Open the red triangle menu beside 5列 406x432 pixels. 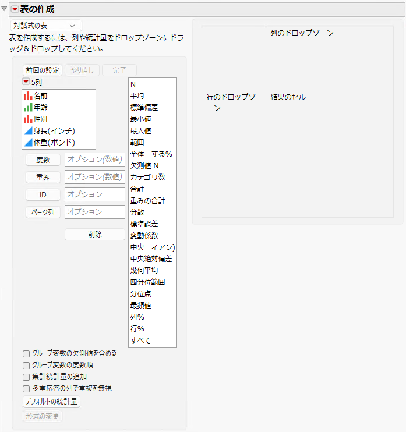click(x=26, y=82)
